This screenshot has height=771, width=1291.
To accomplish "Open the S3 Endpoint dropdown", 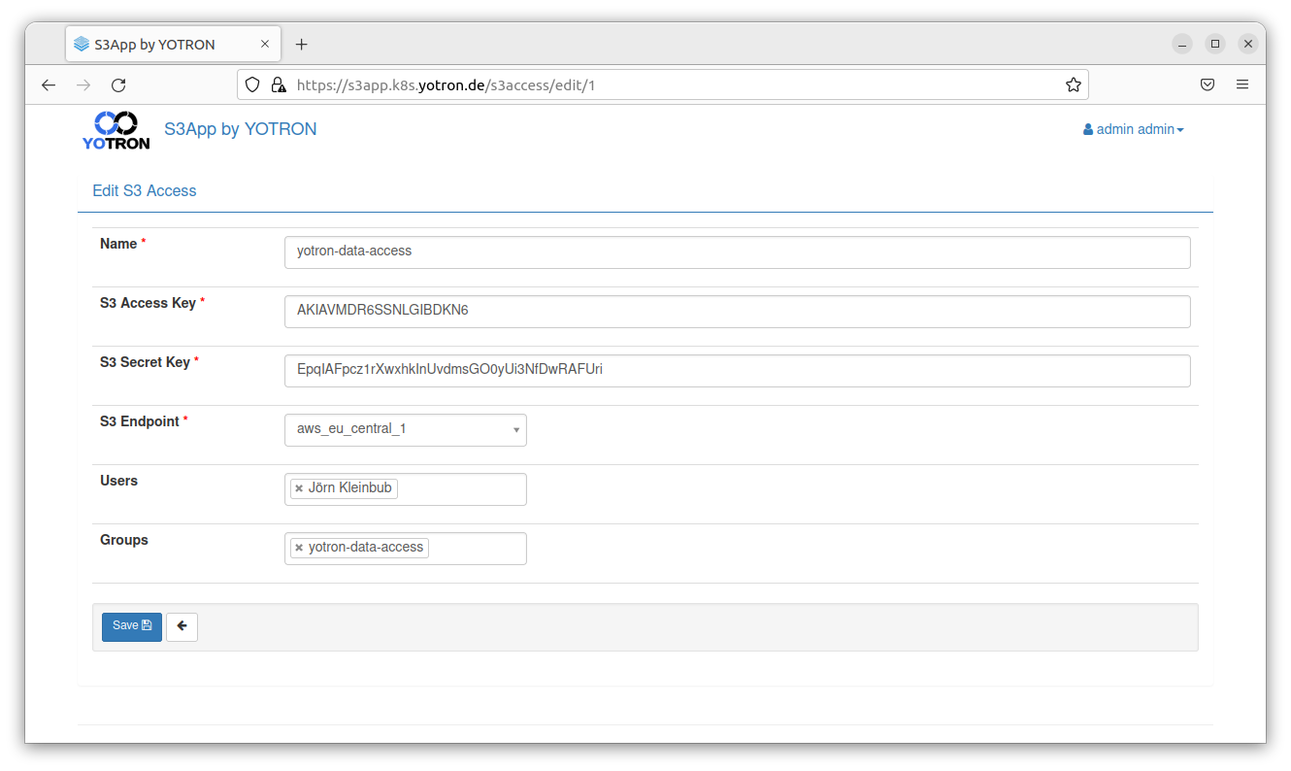I will click(x=406, y=429).
